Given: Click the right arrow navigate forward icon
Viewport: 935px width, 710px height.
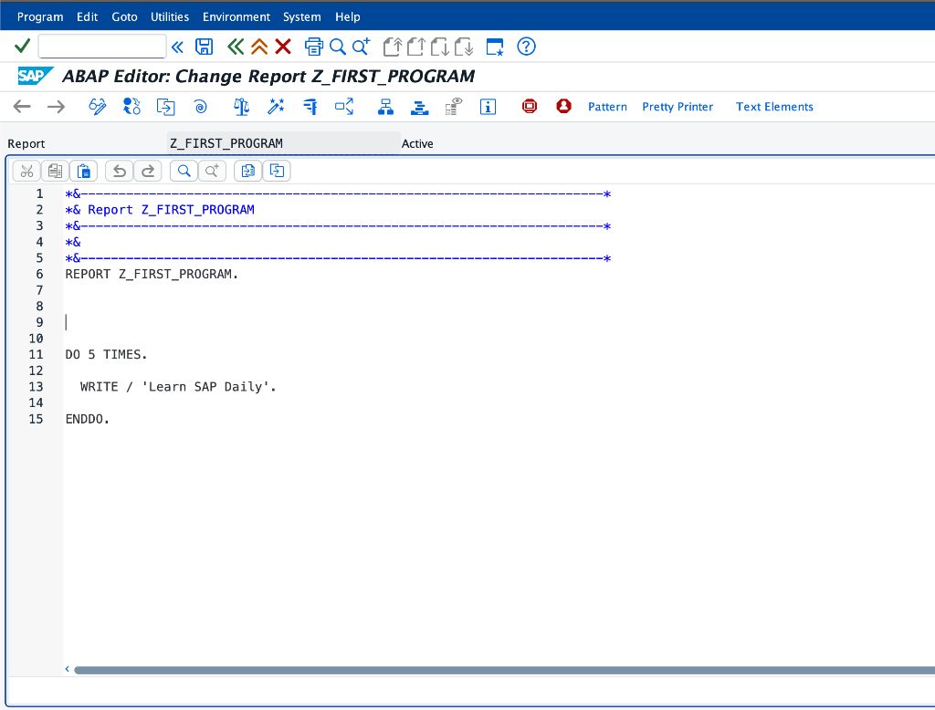Looking at the screenshot, I should click(x=56, y=107).
